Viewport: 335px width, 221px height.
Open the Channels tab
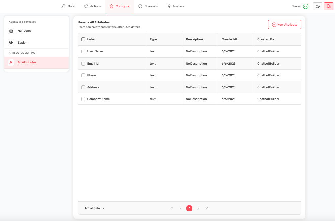pos(148,6)
